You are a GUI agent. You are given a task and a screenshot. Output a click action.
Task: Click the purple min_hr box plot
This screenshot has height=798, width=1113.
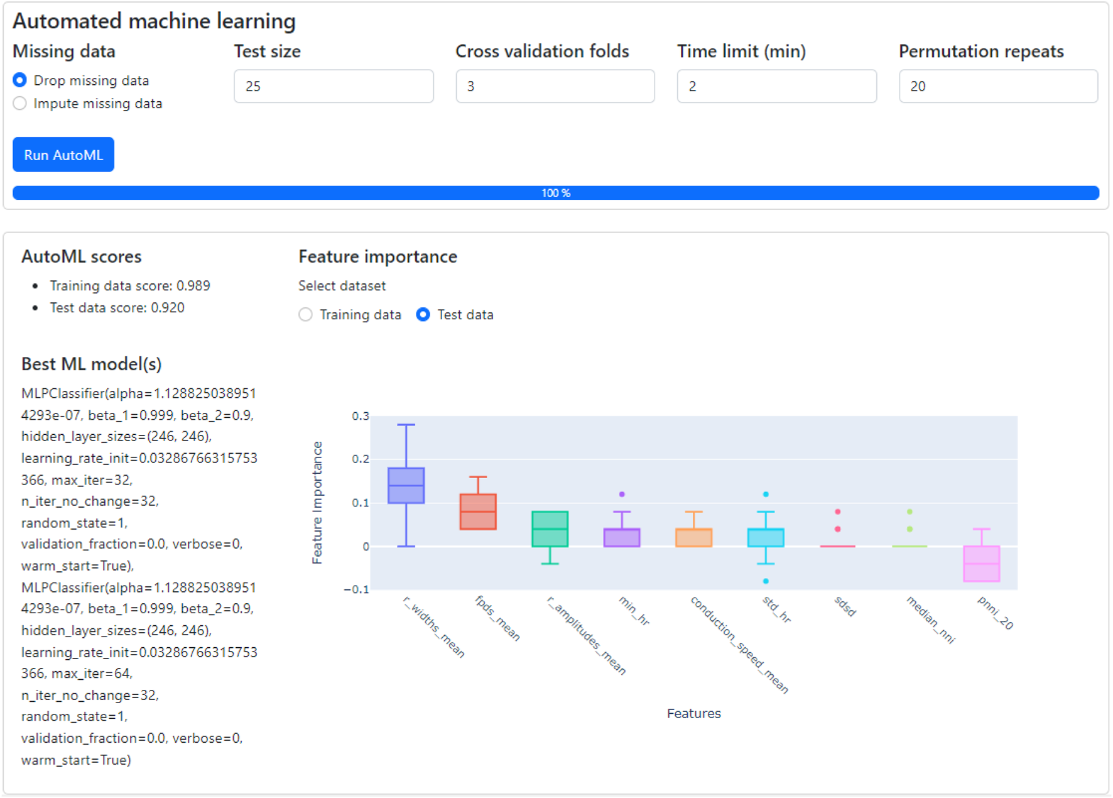pyautogui.click(x=622, y=538)
